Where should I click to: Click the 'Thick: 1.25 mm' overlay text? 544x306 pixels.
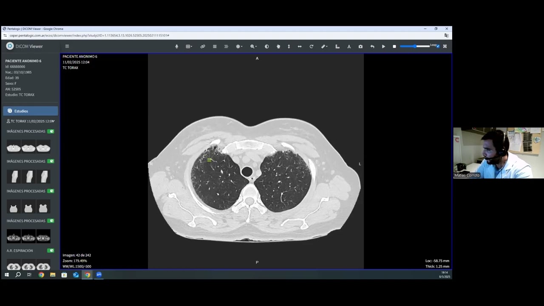[437, 266]
